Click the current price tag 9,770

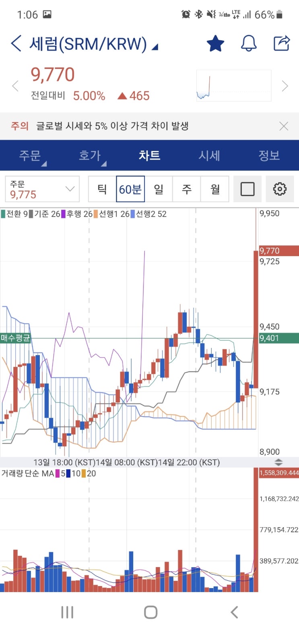278,251
